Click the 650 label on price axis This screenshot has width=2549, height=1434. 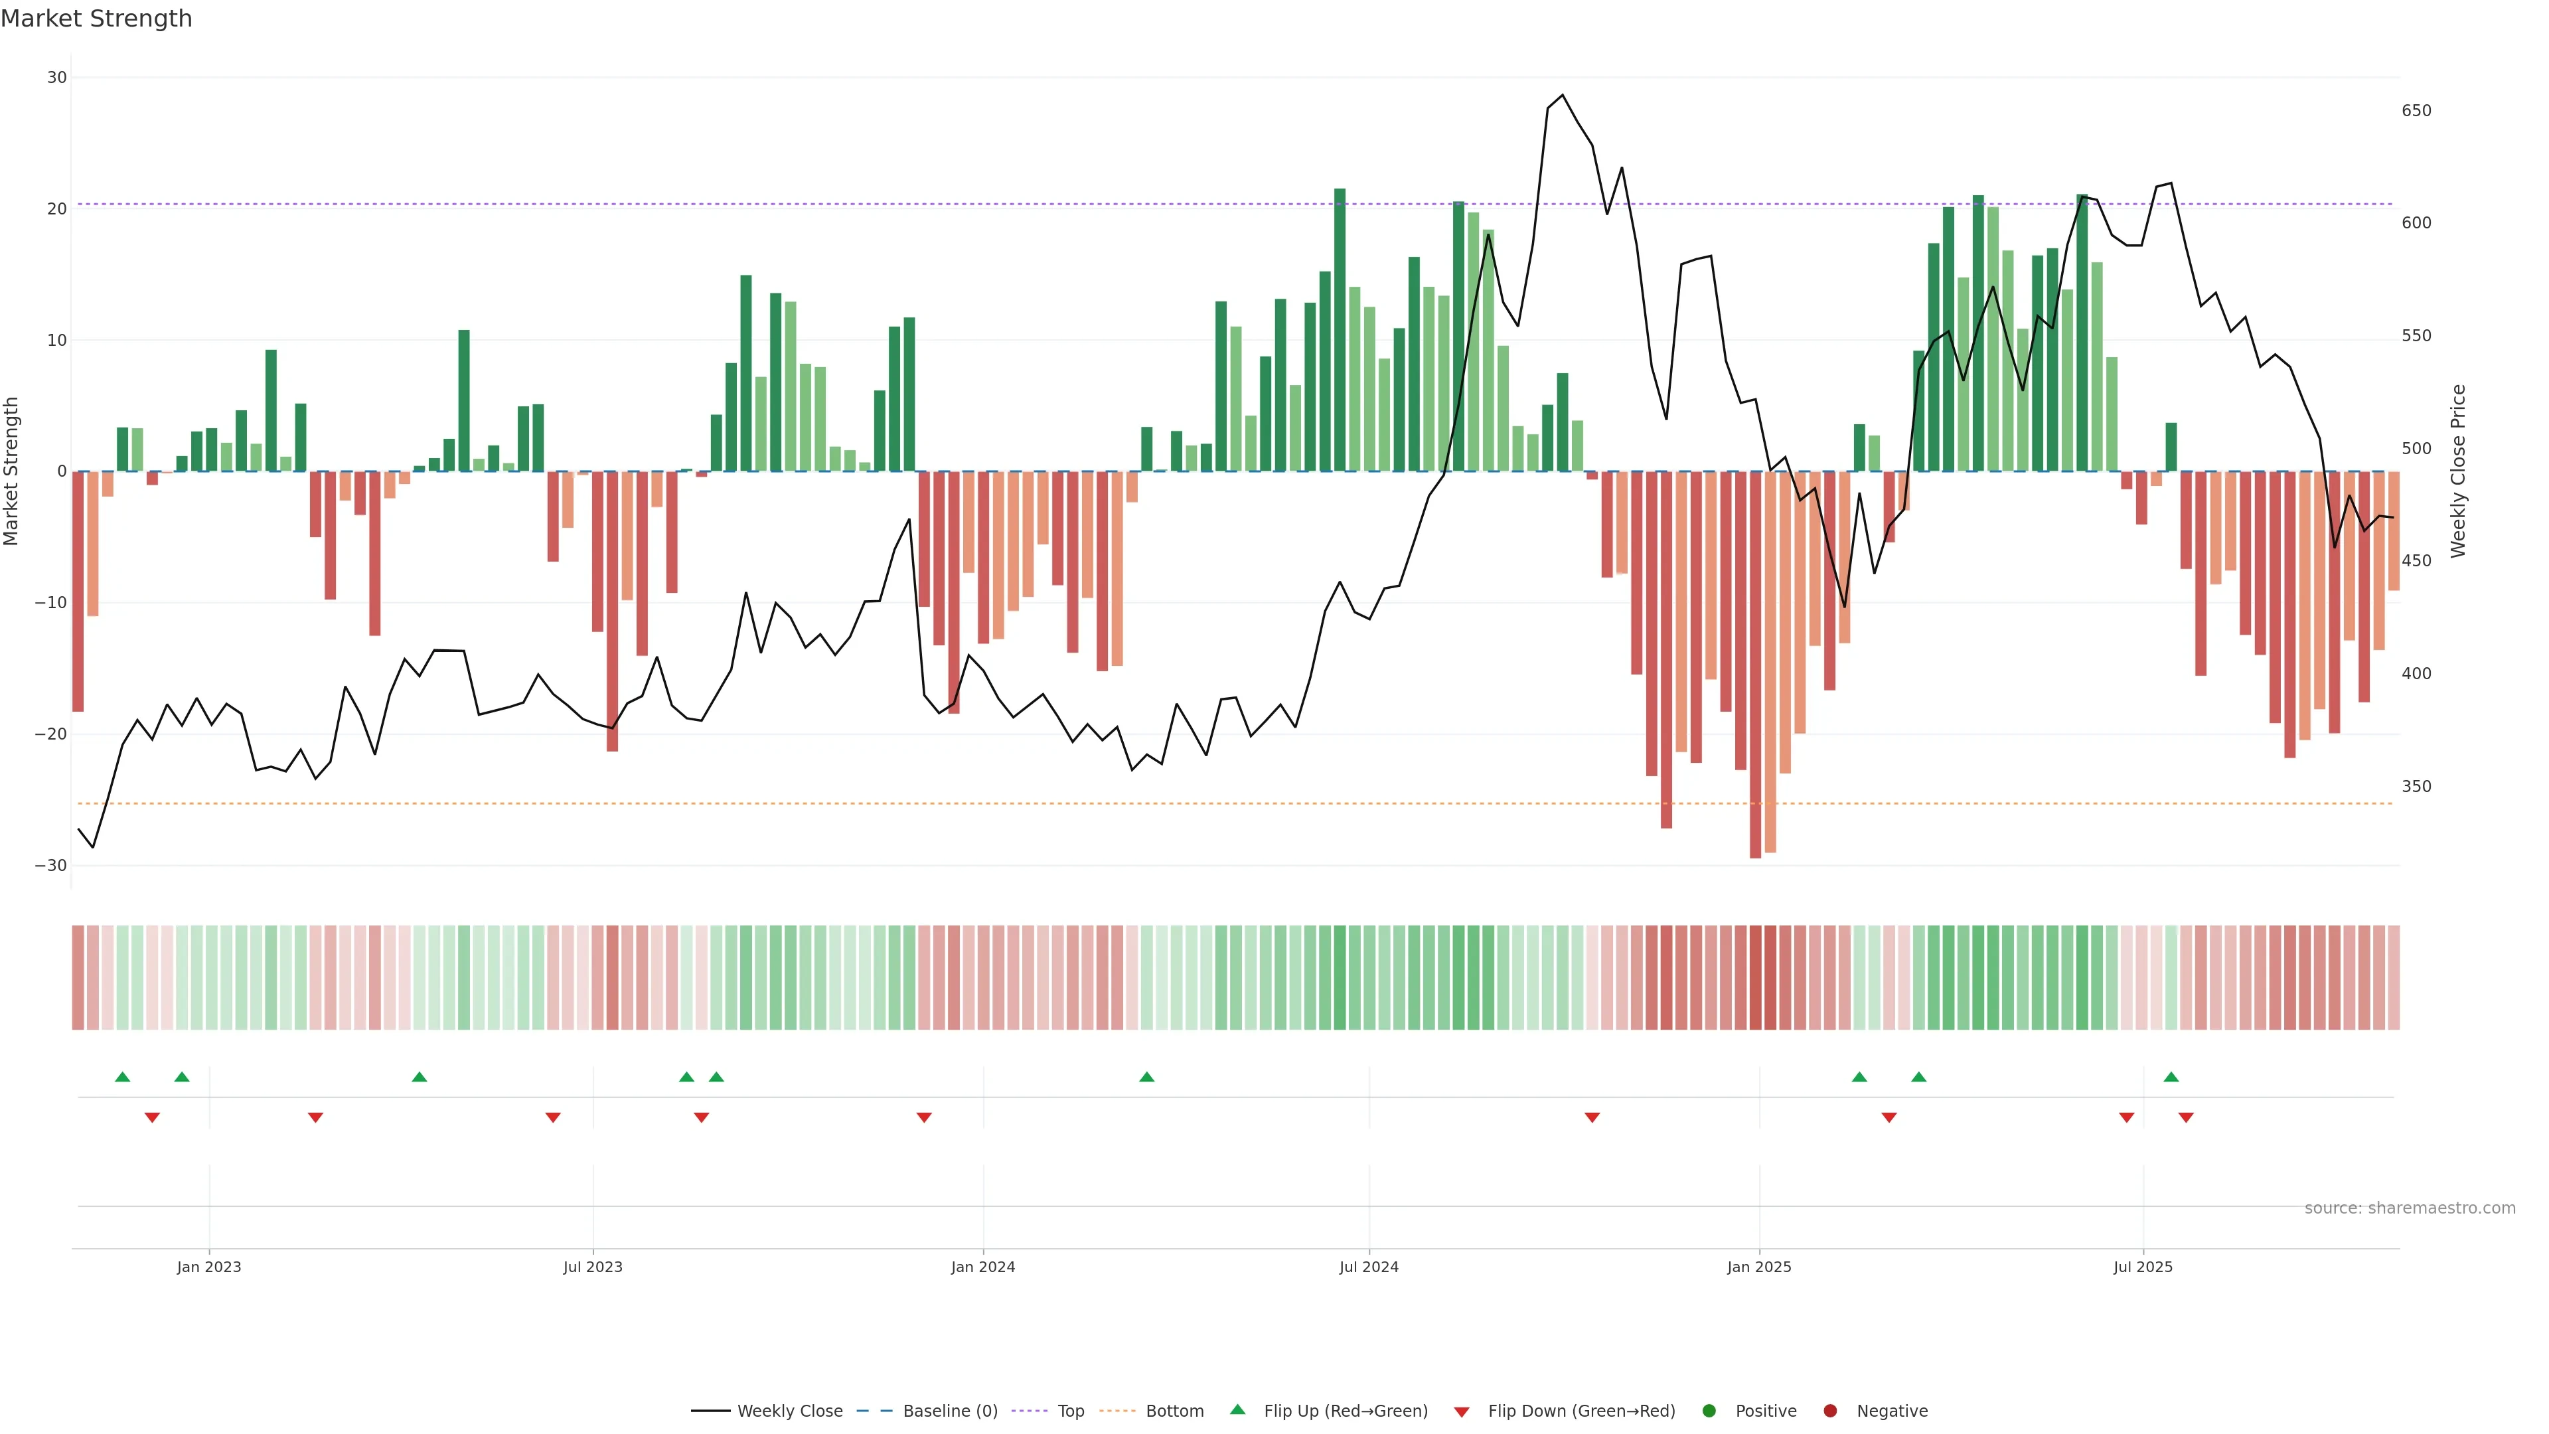2416,111
